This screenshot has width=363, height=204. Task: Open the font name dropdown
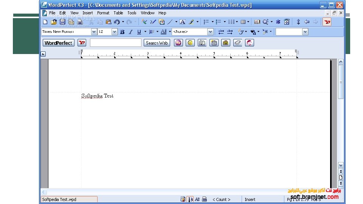[94, 32]
